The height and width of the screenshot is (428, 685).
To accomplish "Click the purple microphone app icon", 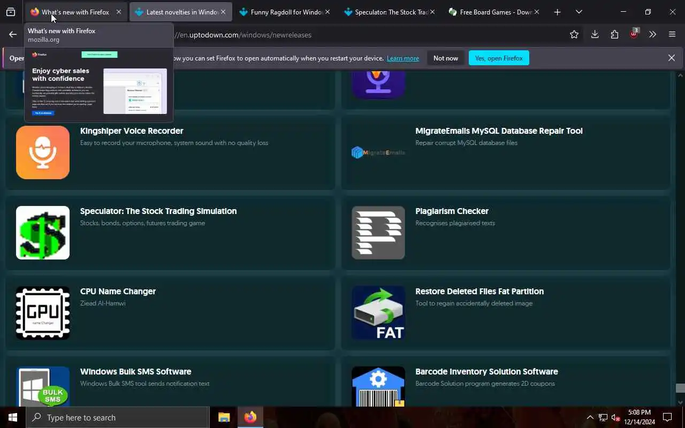I will [378, 85].
